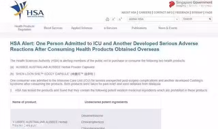218x129 pixels.
Task: Increase font size with A+ icon
Action: click(120, 19)
